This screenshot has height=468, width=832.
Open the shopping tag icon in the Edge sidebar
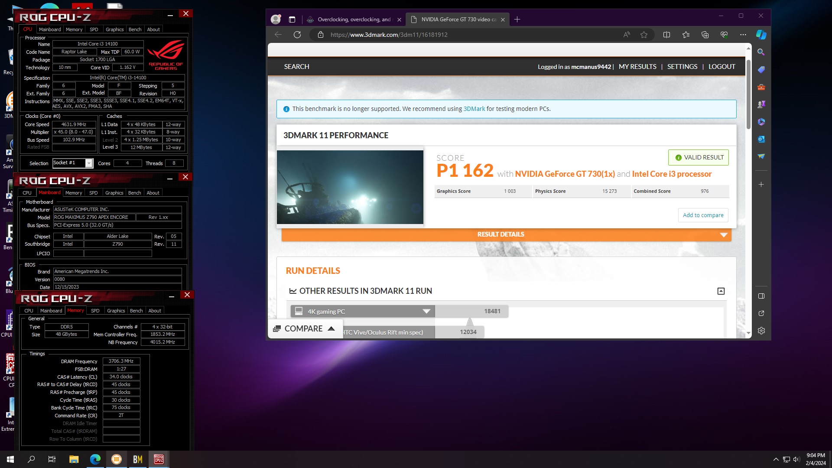click(761, 69)
